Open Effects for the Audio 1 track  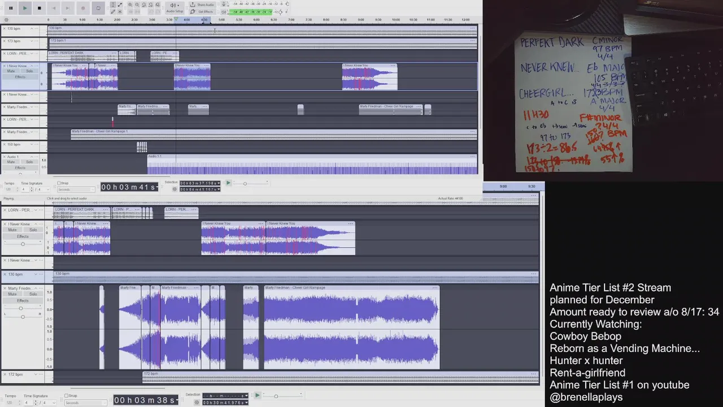(x=20, y=168)
